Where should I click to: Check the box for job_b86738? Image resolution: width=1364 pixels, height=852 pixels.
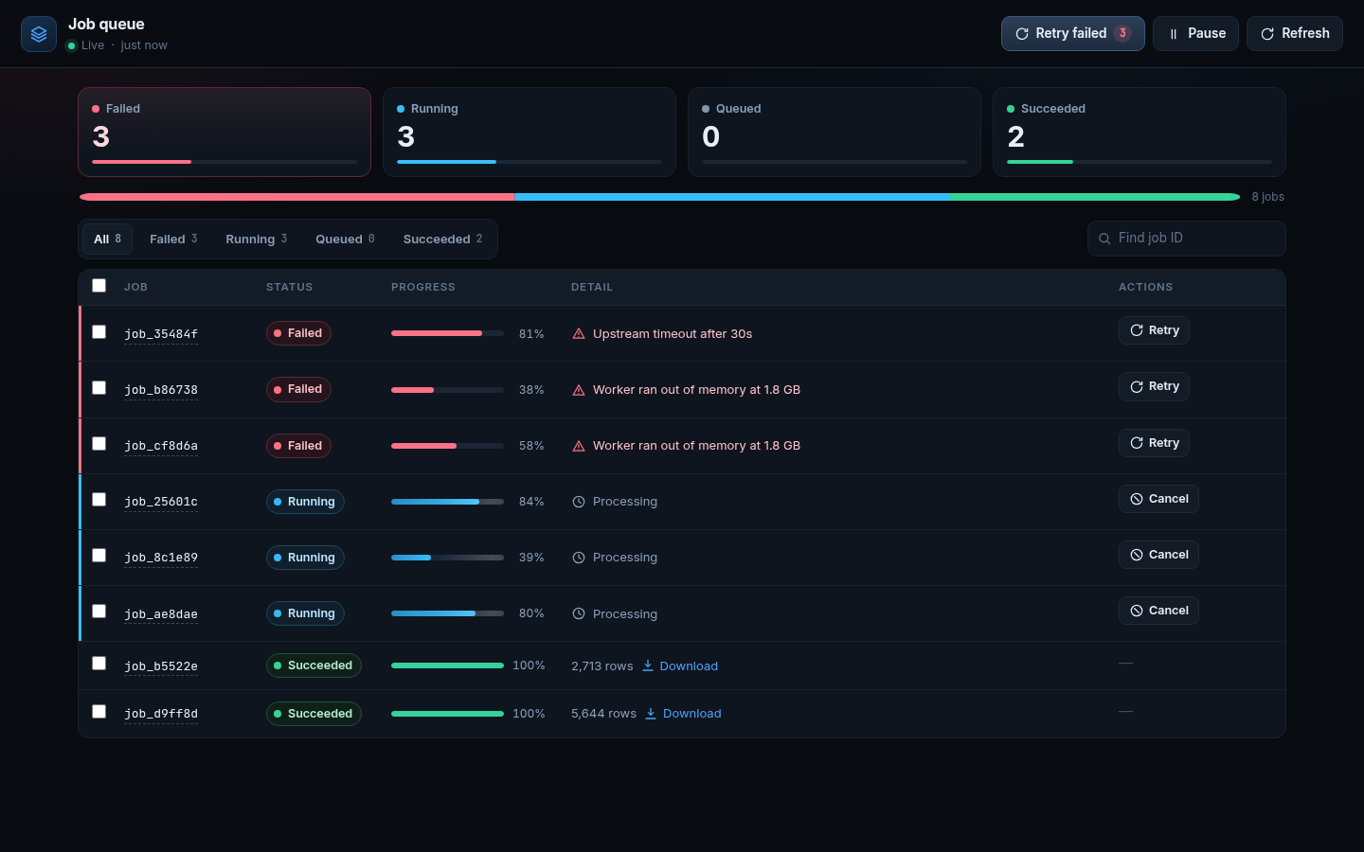[99, 387]
